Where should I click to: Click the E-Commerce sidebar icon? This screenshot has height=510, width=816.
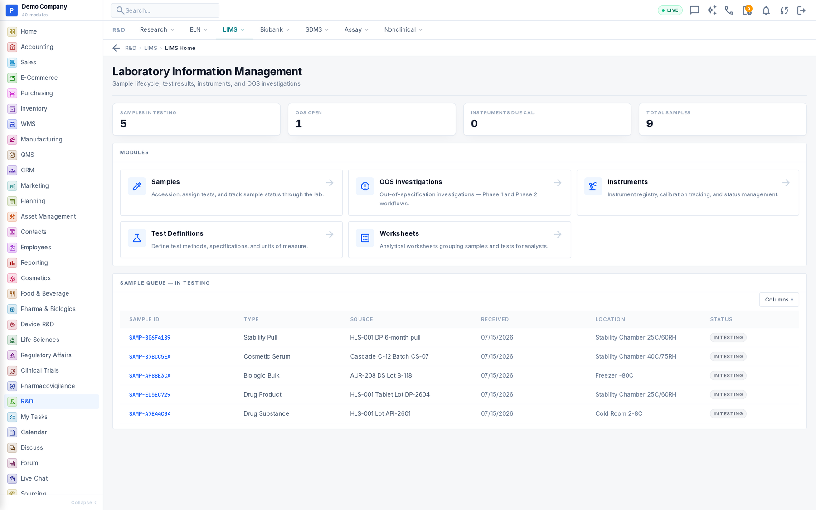tap(12, 78)
